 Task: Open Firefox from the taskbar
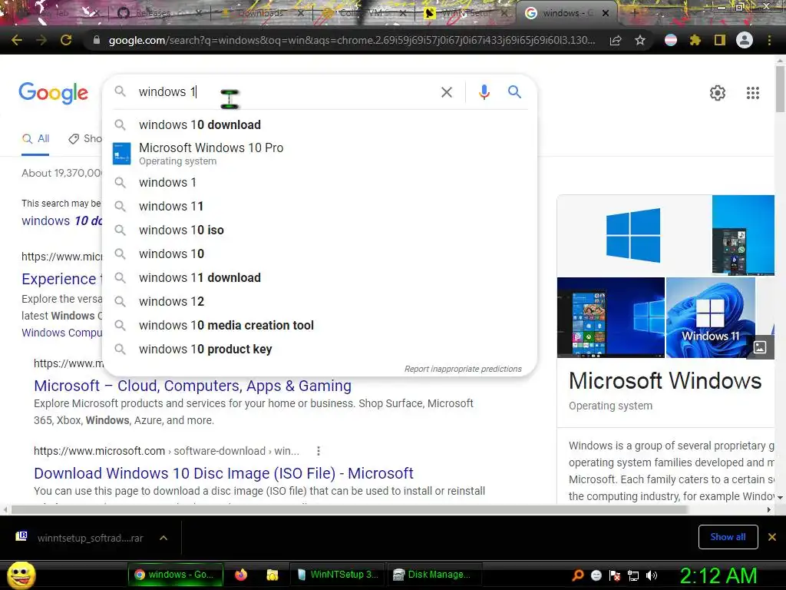tap(241, 575)
